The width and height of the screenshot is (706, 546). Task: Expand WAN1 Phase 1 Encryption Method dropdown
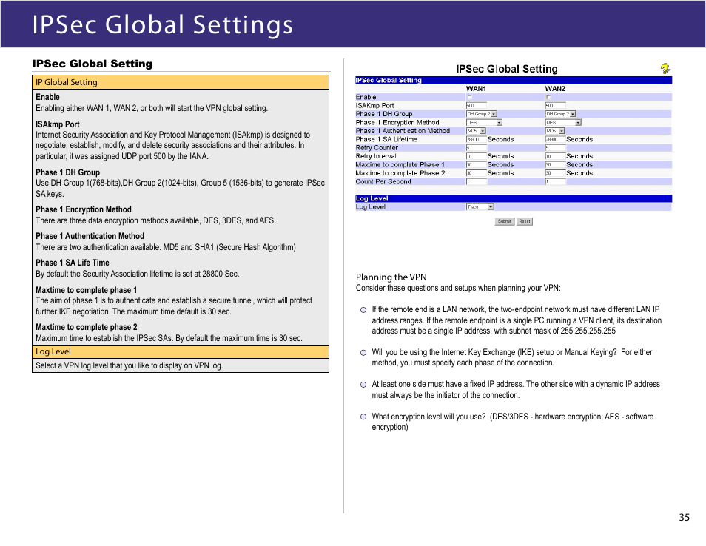pyautogui.click(x=484, y=122)
